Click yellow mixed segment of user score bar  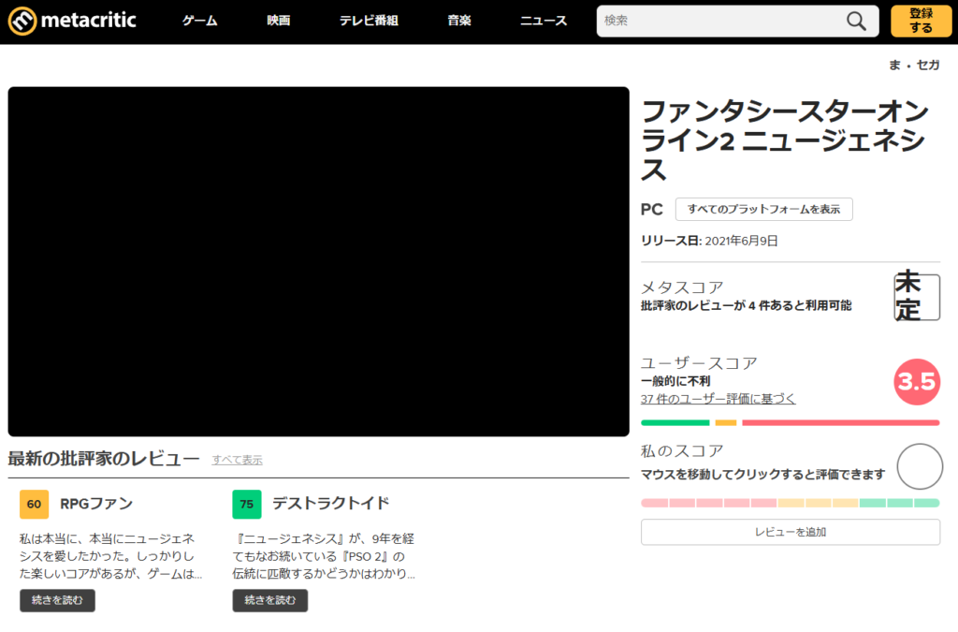click(726, 423)
